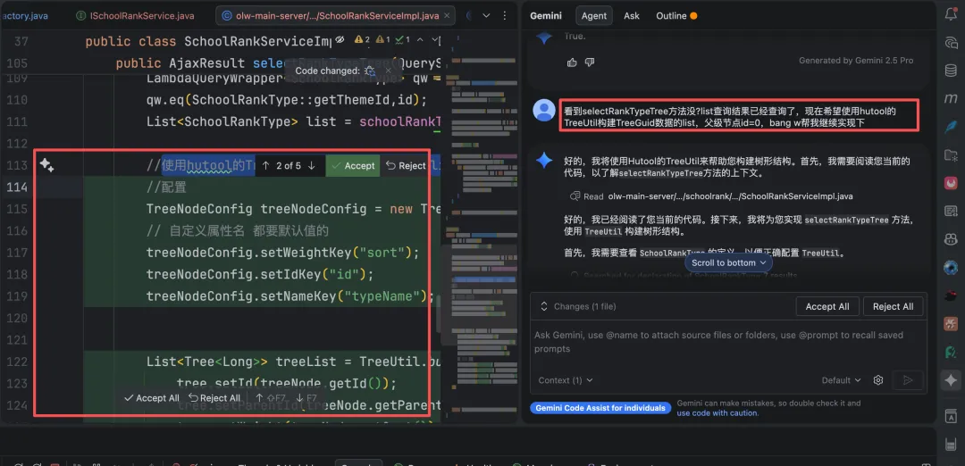Click user avatar beside chat message
The image size is (965, 466).
pyautogui.click(x=544, y=110)
